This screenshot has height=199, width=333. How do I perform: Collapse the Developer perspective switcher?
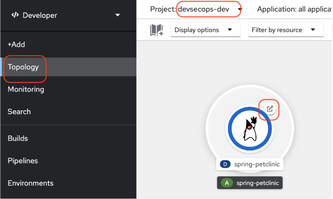pyautogui.click(x=117, y=15)
